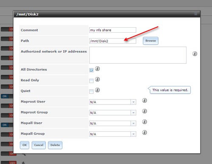Click the Read Only label
212x164 pixels.
tap(30, 80)
